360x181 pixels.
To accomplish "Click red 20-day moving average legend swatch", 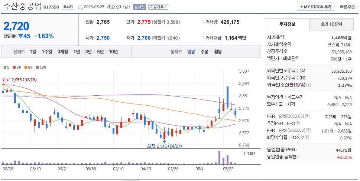I will (x=14, y=68).
